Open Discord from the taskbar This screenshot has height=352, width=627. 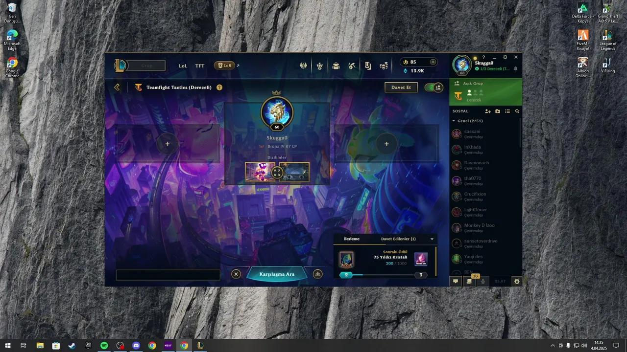point(136,345)
